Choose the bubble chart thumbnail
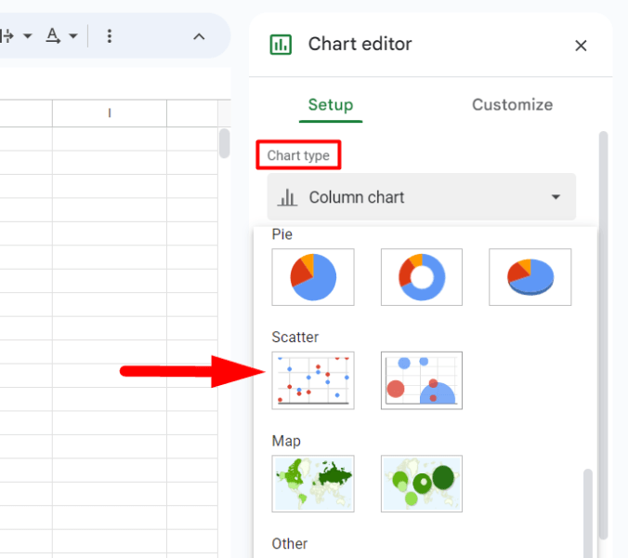Image resolution: width=628 pixels, height=558 pixels. [422, 380]
